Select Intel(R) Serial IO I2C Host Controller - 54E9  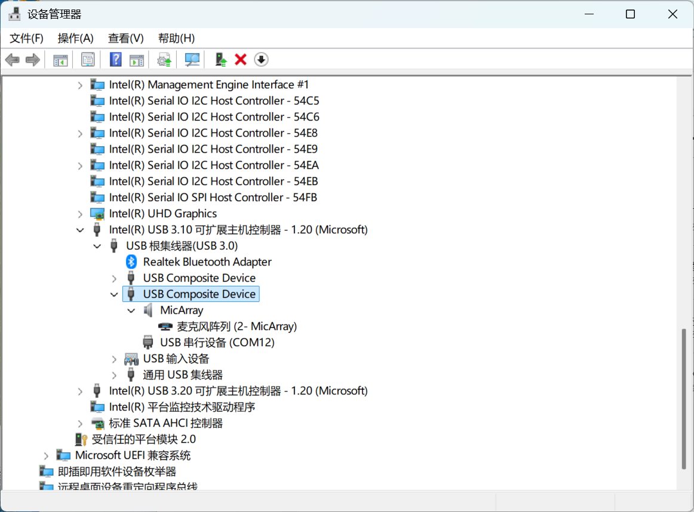pos(213,149)
